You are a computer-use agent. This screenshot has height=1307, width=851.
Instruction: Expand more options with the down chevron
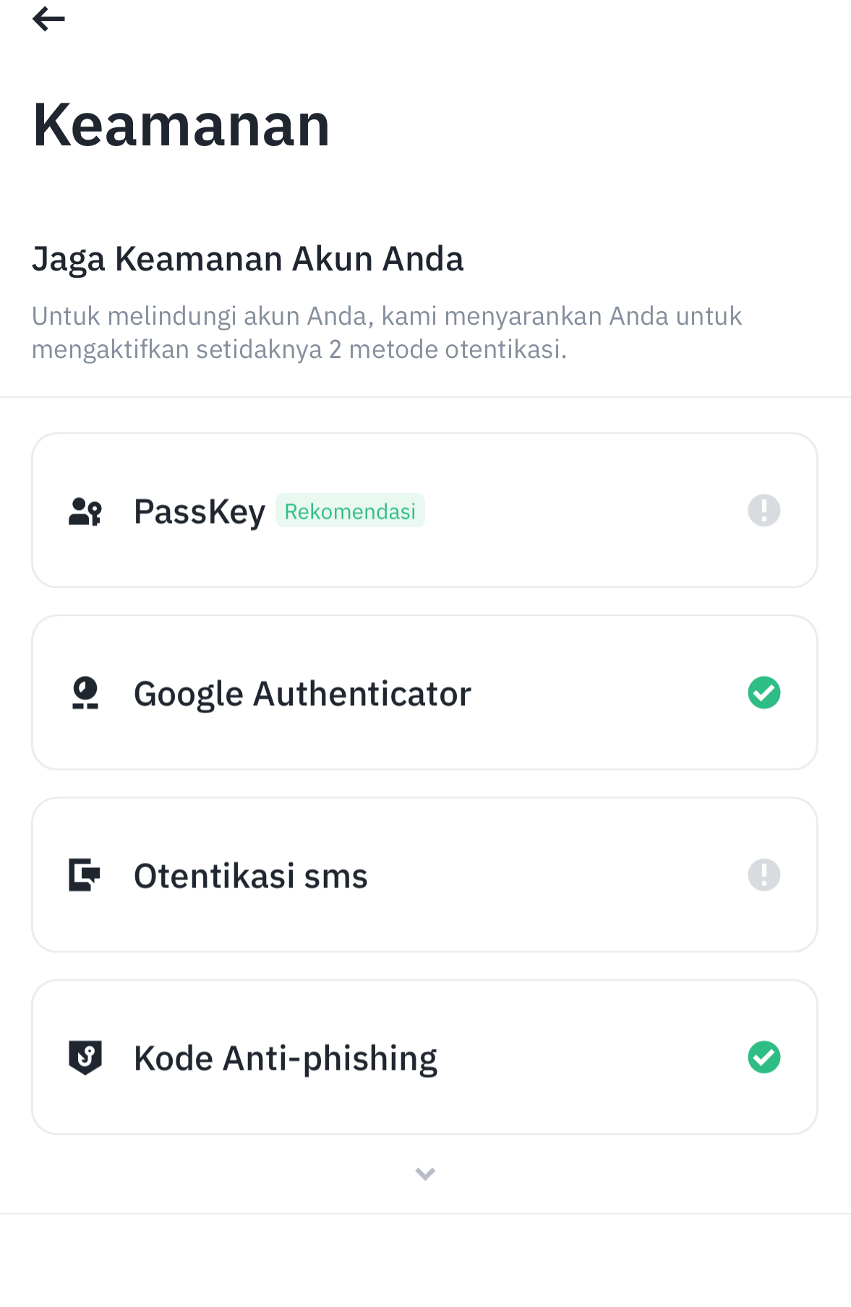[425, 1174]
